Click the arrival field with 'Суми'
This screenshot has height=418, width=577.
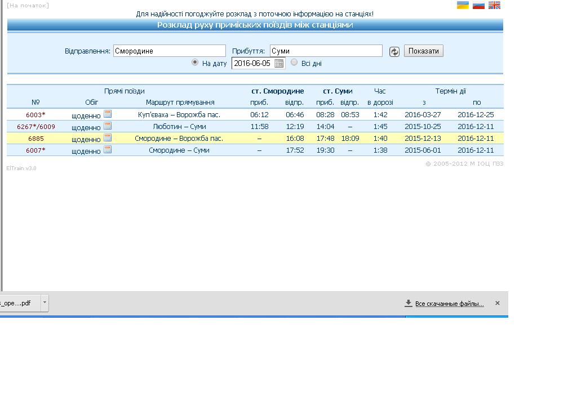(326, 51)
